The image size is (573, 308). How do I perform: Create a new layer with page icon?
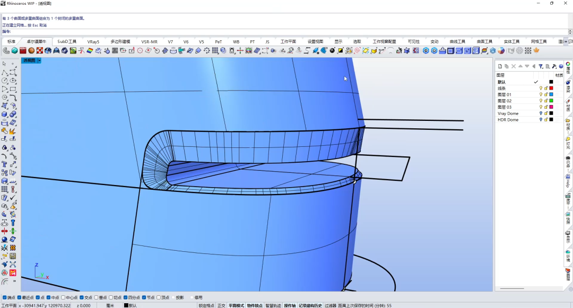click(x=500, y=66)
